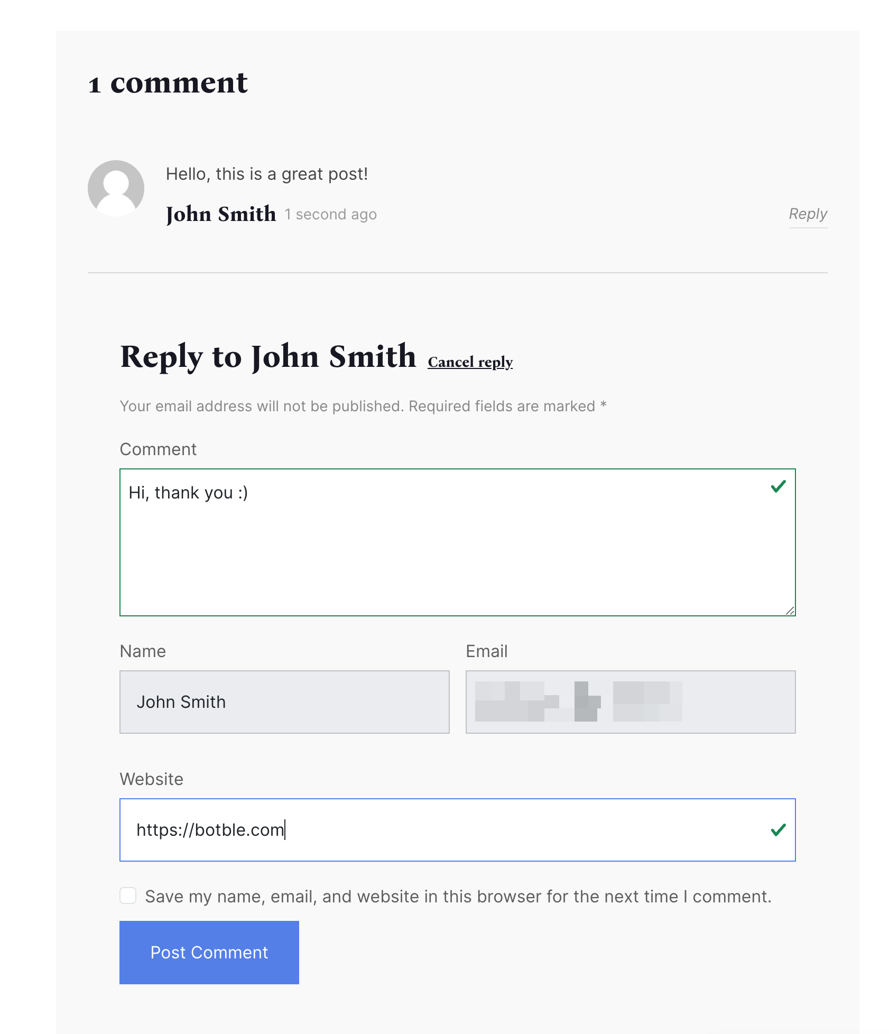This screenshot has height=1034, width=889.
Task: Click the email privacy notice text
Action: pyautogui.click(x=363, y=405)
